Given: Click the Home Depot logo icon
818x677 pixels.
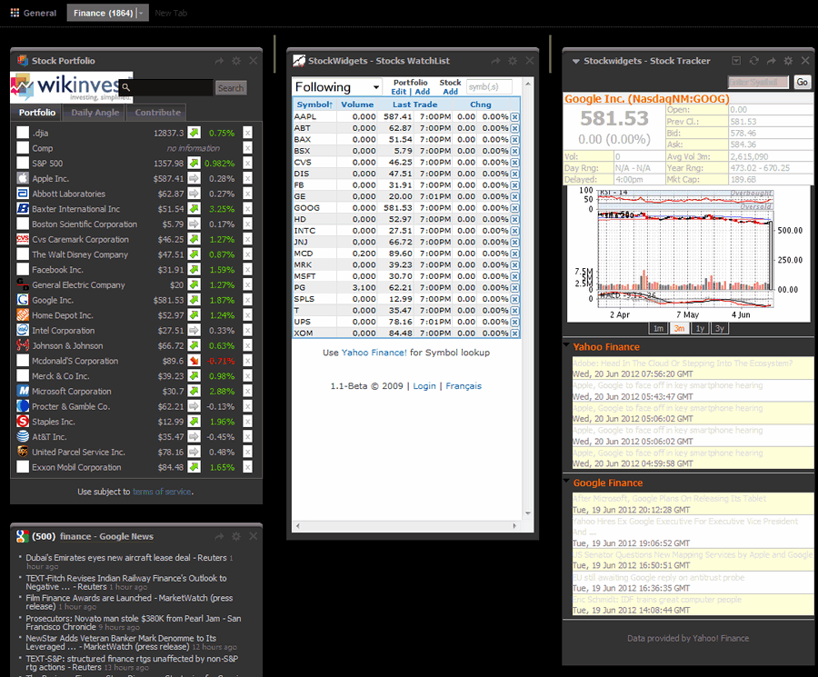Looking at the screenshot, I should click(x=23, y=315).
